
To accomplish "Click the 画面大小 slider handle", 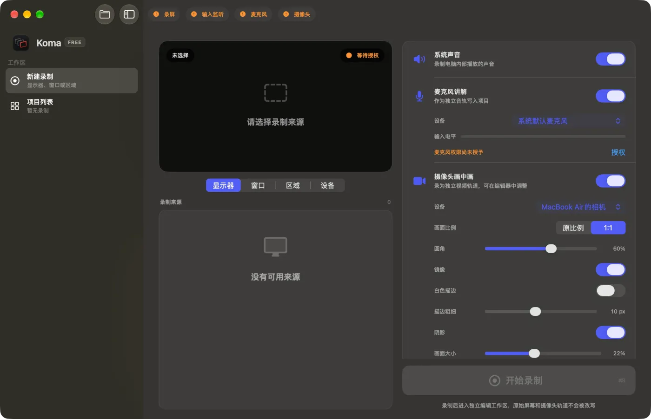I will coord(534,354).
